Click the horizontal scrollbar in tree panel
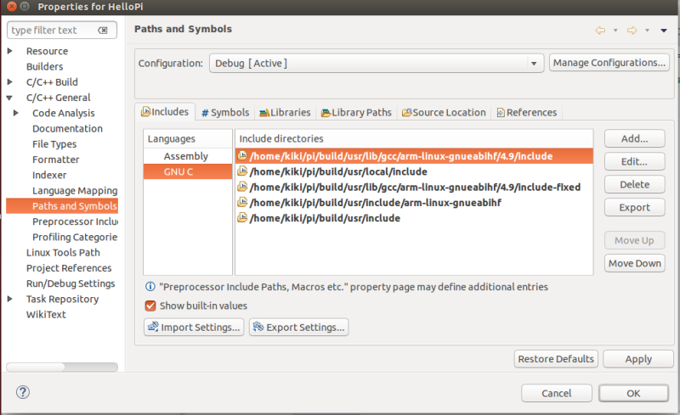The width and height of the screenshot is (680, 415). [62, 367]
